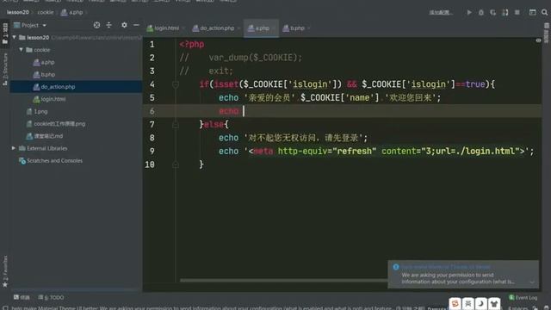
Task: Click the info icon in notification popup
Action: [396, 267]
